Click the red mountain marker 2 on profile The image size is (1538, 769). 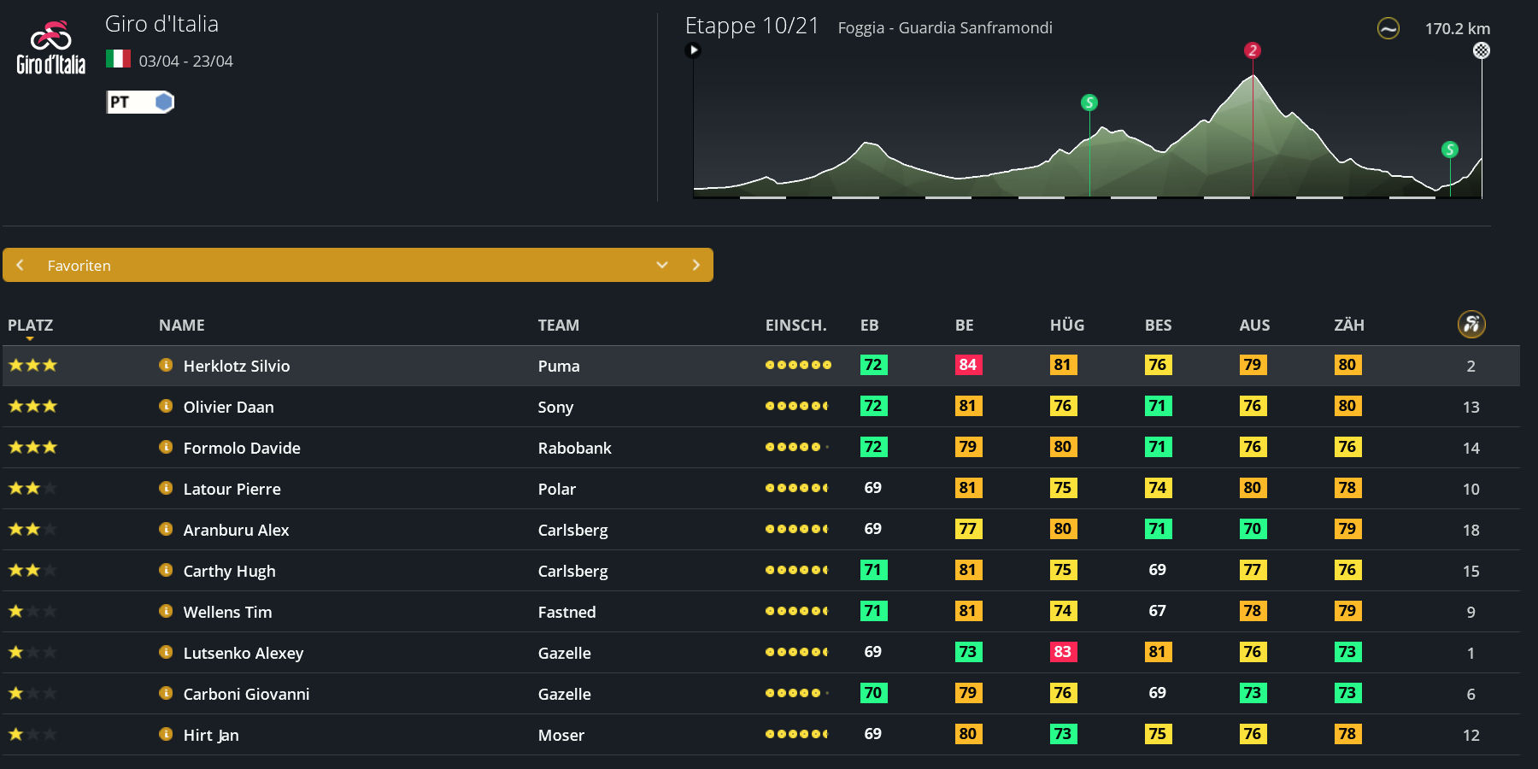pyautogui.click(x=1253, y=50)
